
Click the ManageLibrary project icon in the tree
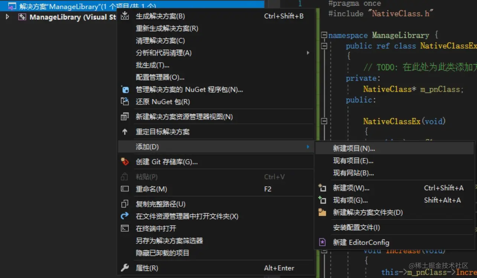point(22,17)
